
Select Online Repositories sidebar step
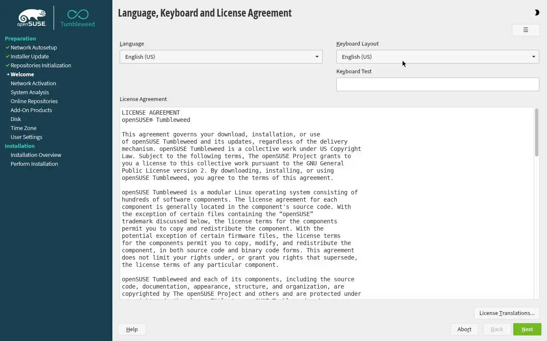(x=34, y=101)
